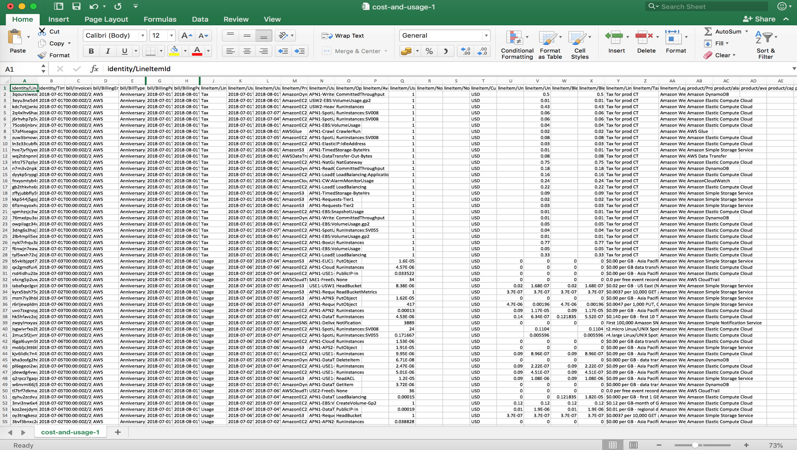Click the Paste clipboard icon
Screen dimensions: 797x450
16,37
